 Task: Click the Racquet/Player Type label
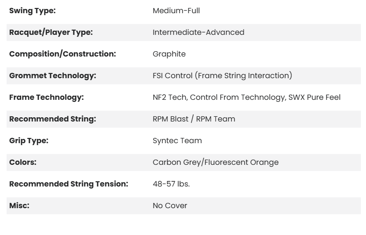pyautogui.click(x=51, y=32)
